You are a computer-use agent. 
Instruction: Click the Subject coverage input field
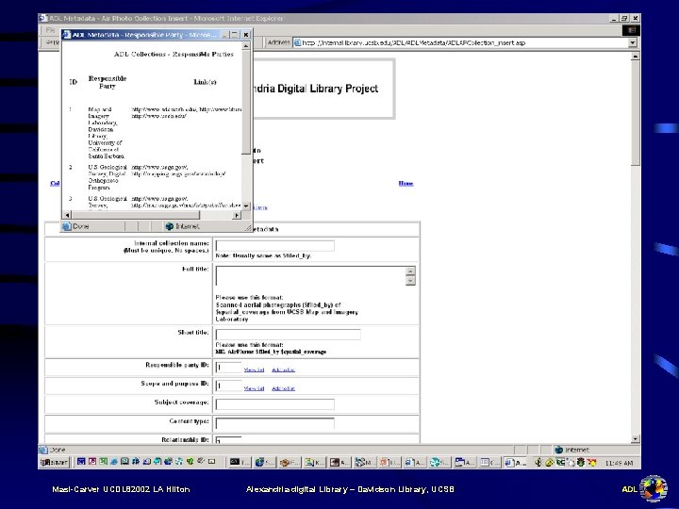click(x=275, y=404)
